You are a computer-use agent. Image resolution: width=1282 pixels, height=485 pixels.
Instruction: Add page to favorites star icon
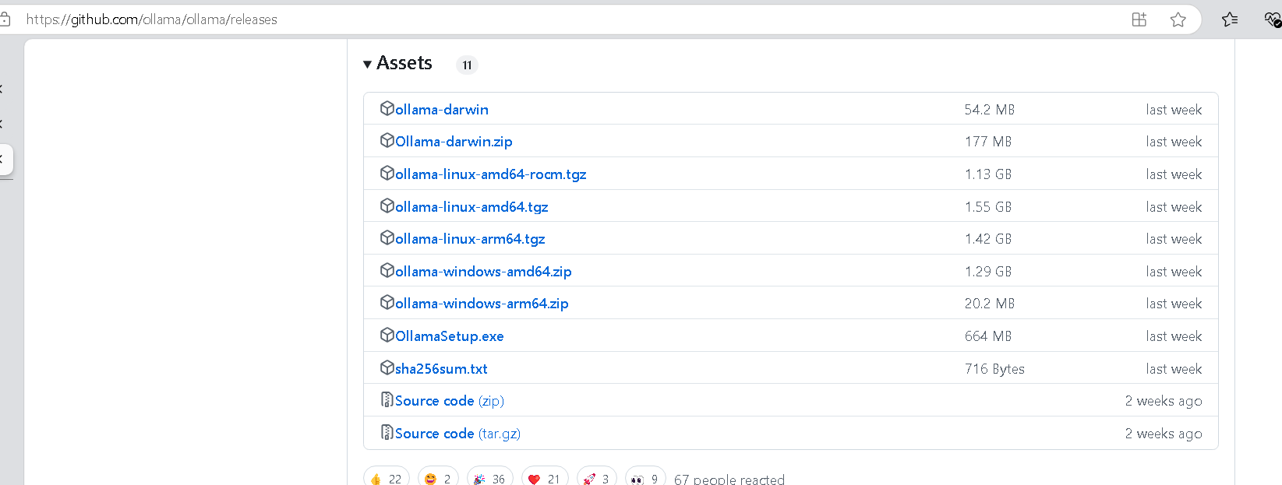1178,19
